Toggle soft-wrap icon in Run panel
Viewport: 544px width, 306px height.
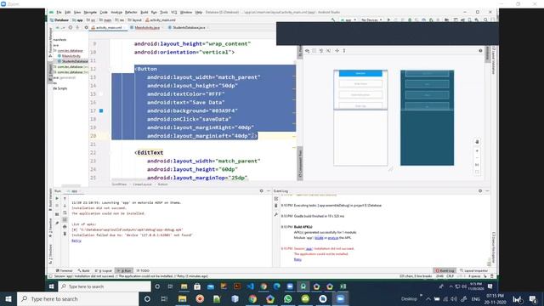(x=65, y=212)
